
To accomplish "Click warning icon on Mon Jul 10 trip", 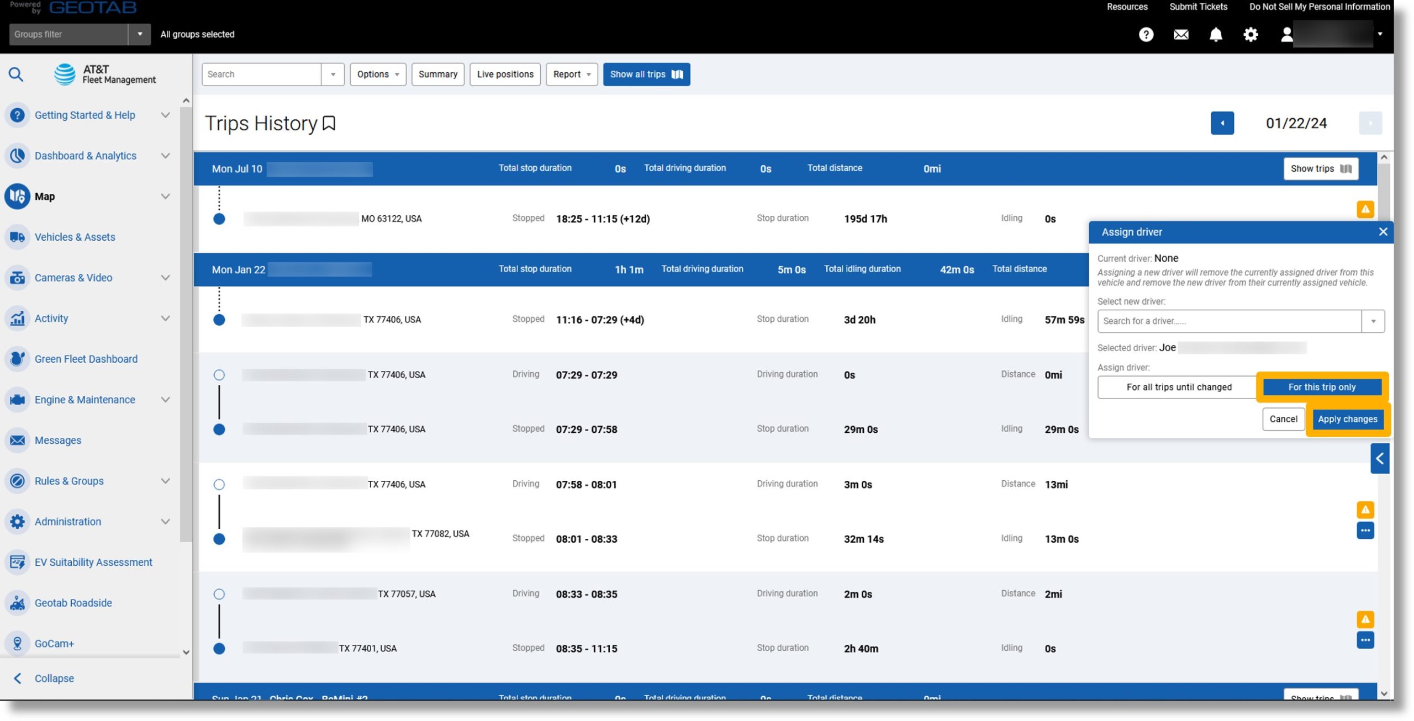I will [1365, 209].
